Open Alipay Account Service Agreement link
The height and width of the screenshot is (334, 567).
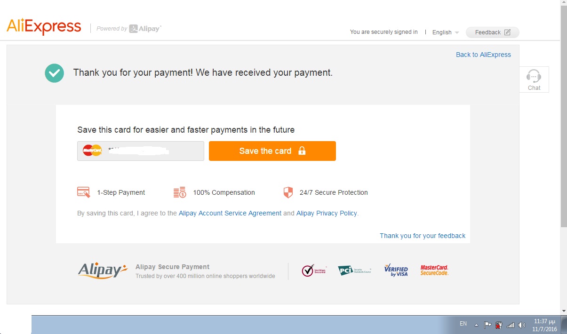click(230, 213)
